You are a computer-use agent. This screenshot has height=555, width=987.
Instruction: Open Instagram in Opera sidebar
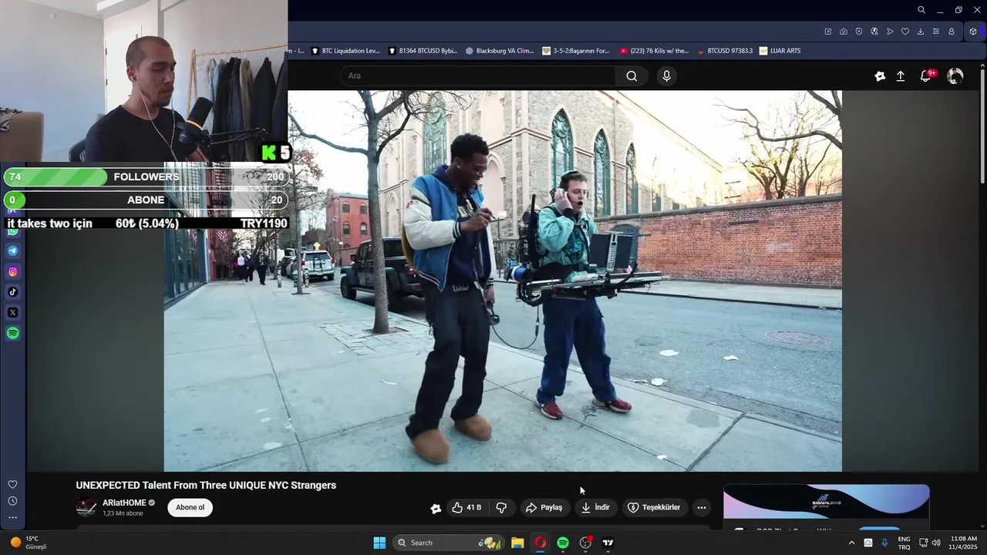pyautogui.click(x=13, y=271)
